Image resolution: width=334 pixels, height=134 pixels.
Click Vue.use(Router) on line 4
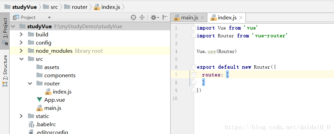217,51
